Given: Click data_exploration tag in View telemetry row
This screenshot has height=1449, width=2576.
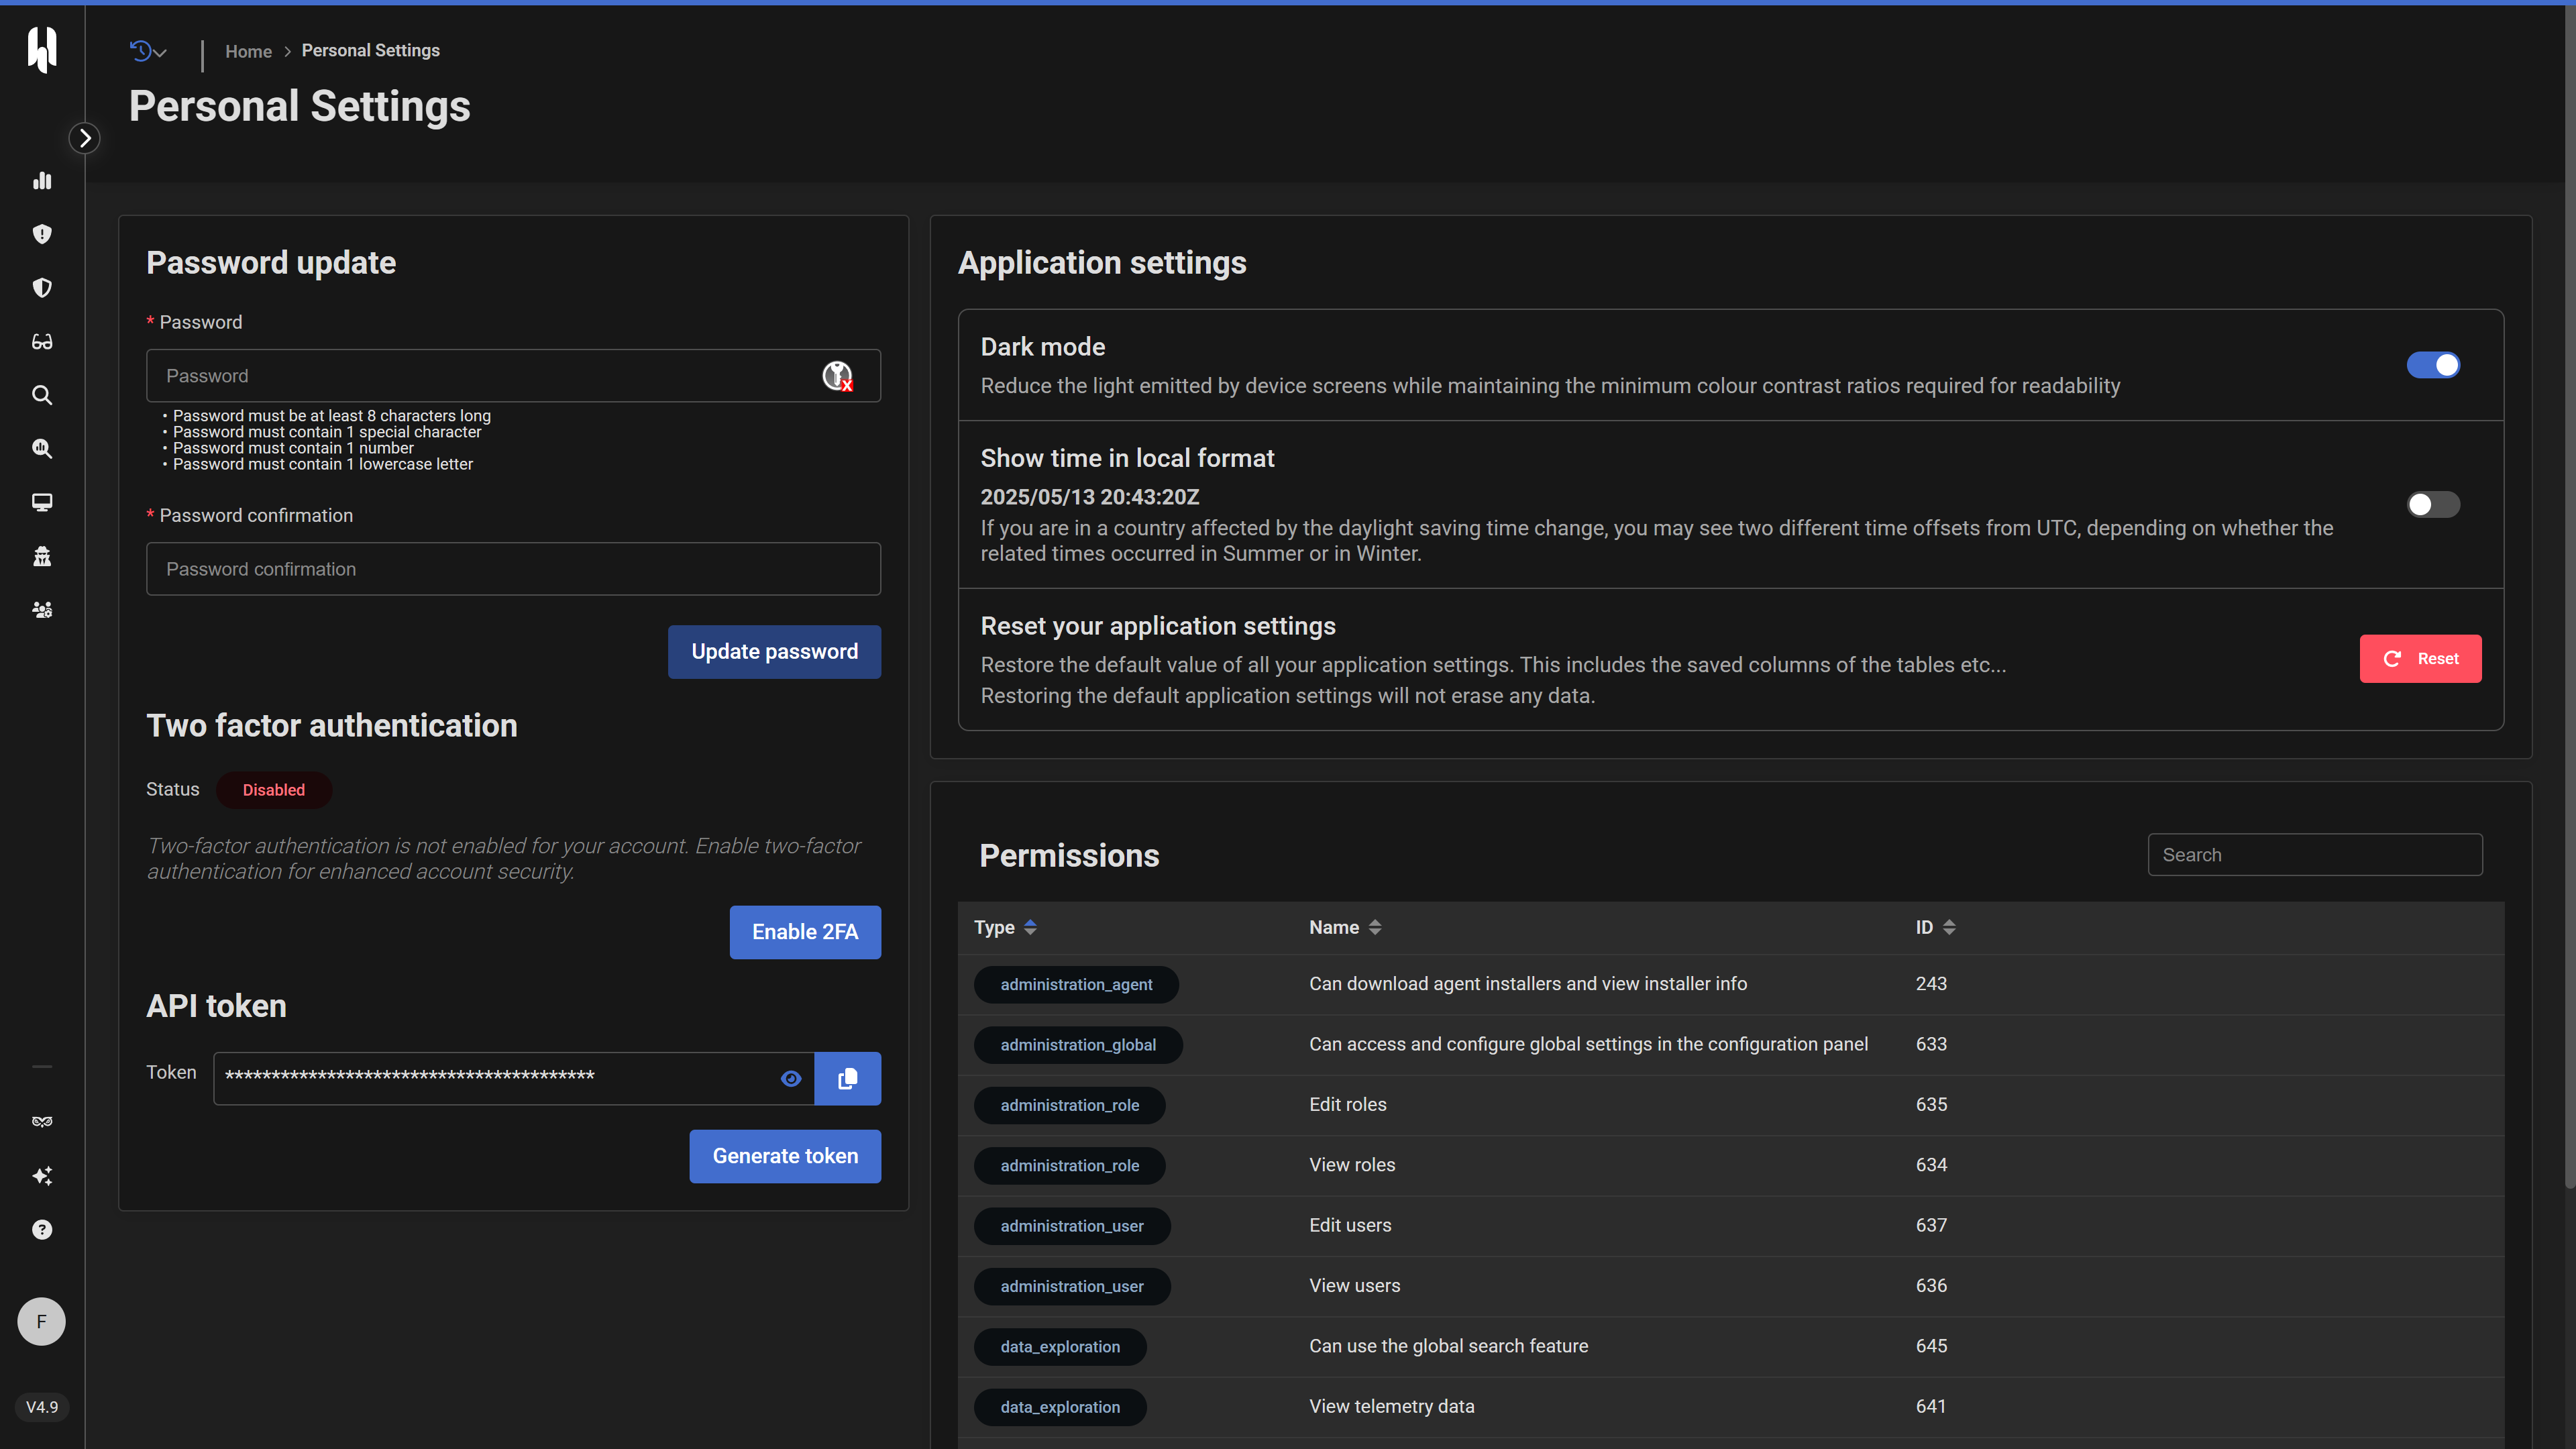Looking at the screenshot, I should coord(1060,1407).
